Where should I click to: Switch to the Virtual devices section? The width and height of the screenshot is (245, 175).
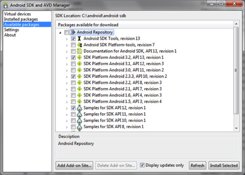[x=17, y=14]
